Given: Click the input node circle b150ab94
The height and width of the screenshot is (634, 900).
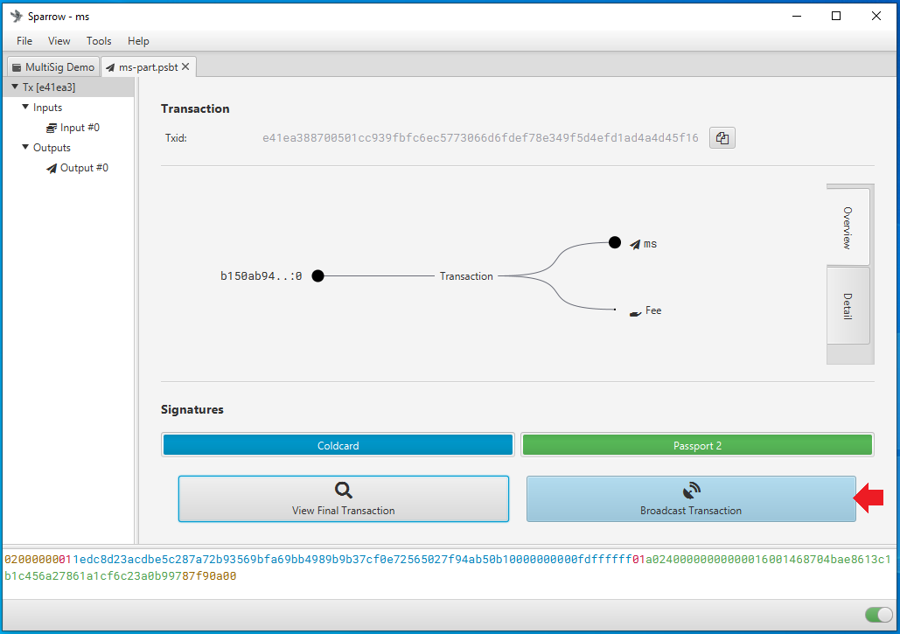Looking at the screenshot, I should click(x=318, y=276).
